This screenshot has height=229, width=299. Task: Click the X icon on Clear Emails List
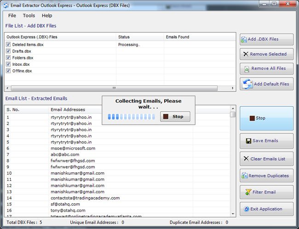coord(246,159)
